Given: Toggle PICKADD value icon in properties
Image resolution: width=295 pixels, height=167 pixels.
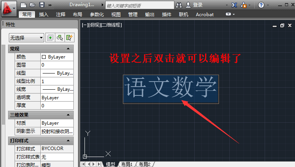Looking at the screenshot, I should tap(50, 38).
